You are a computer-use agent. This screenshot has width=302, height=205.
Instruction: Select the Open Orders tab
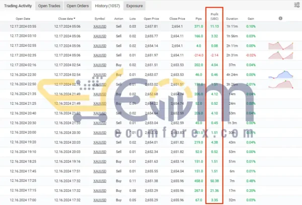click(78, 6)
